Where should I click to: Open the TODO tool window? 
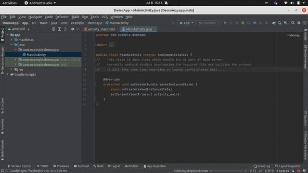(42, 166)
